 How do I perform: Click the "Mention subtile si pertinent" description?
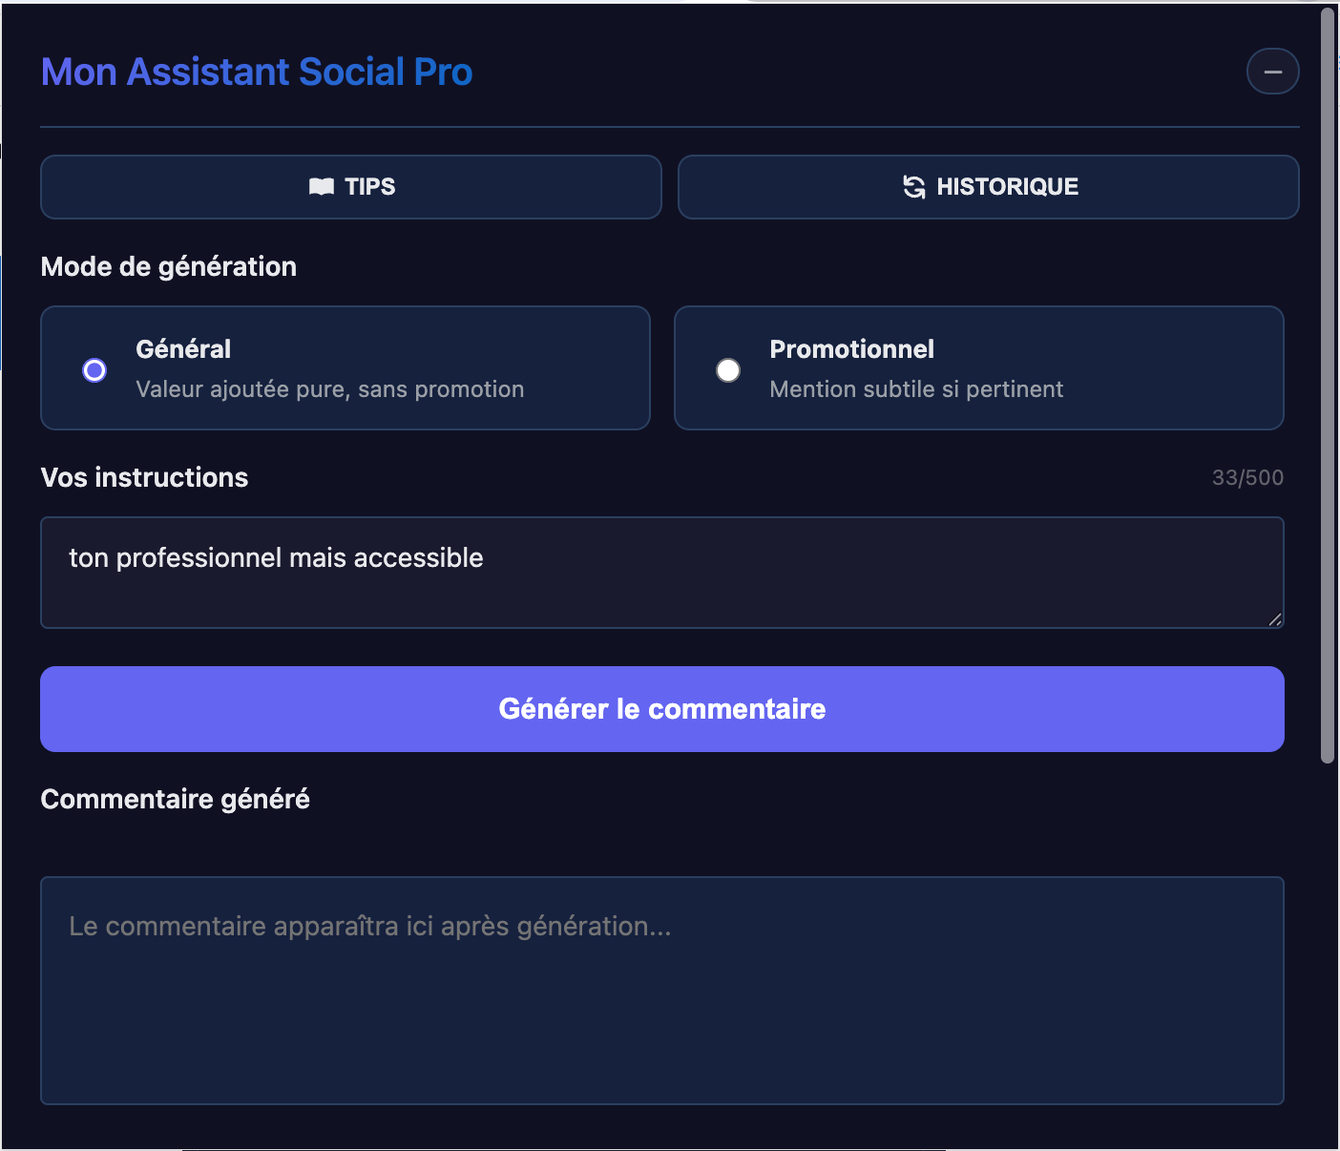pyautogui.click(x=916, y=389)
